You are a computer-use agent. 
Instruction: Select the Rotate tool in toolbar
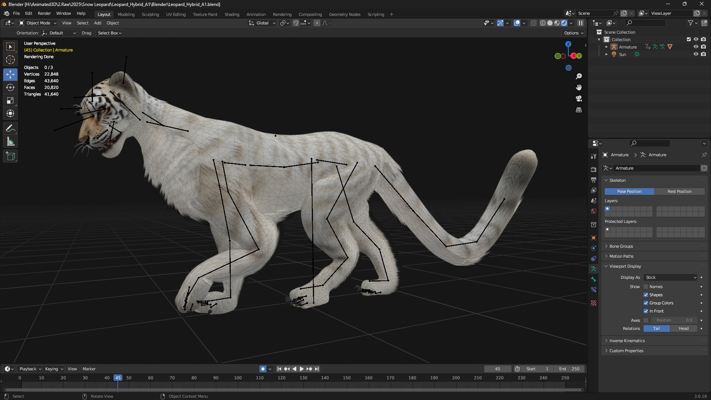(x=10, y=87)
